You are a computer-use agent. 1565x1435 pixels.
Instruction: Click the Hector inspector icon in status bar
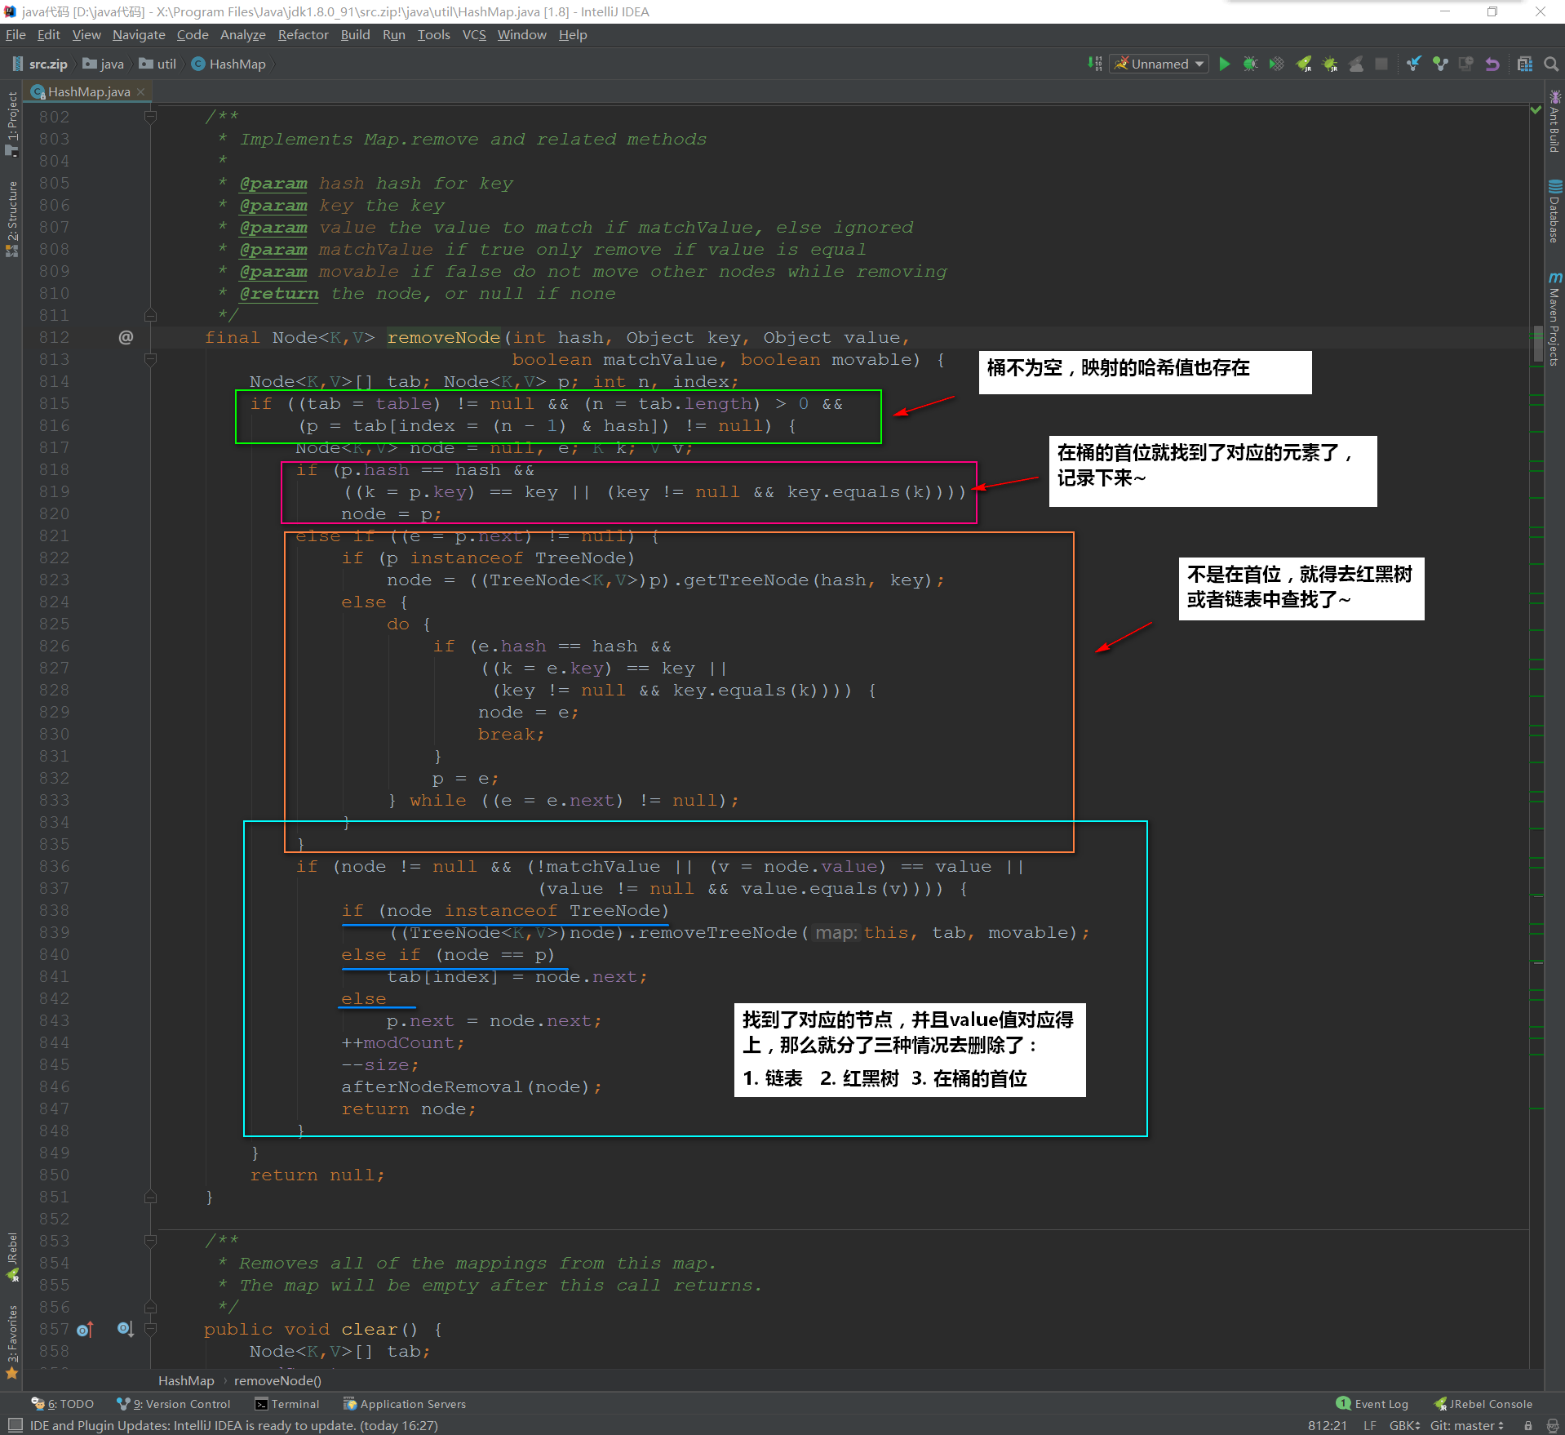1551,1425
